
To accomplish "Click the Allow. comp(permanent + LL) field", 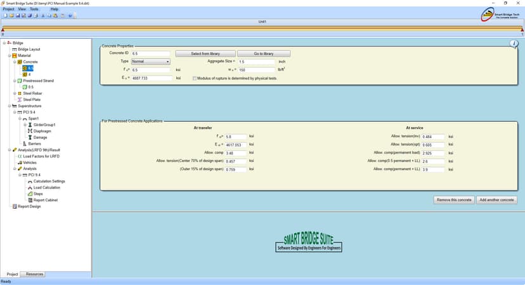I will 433,169.
